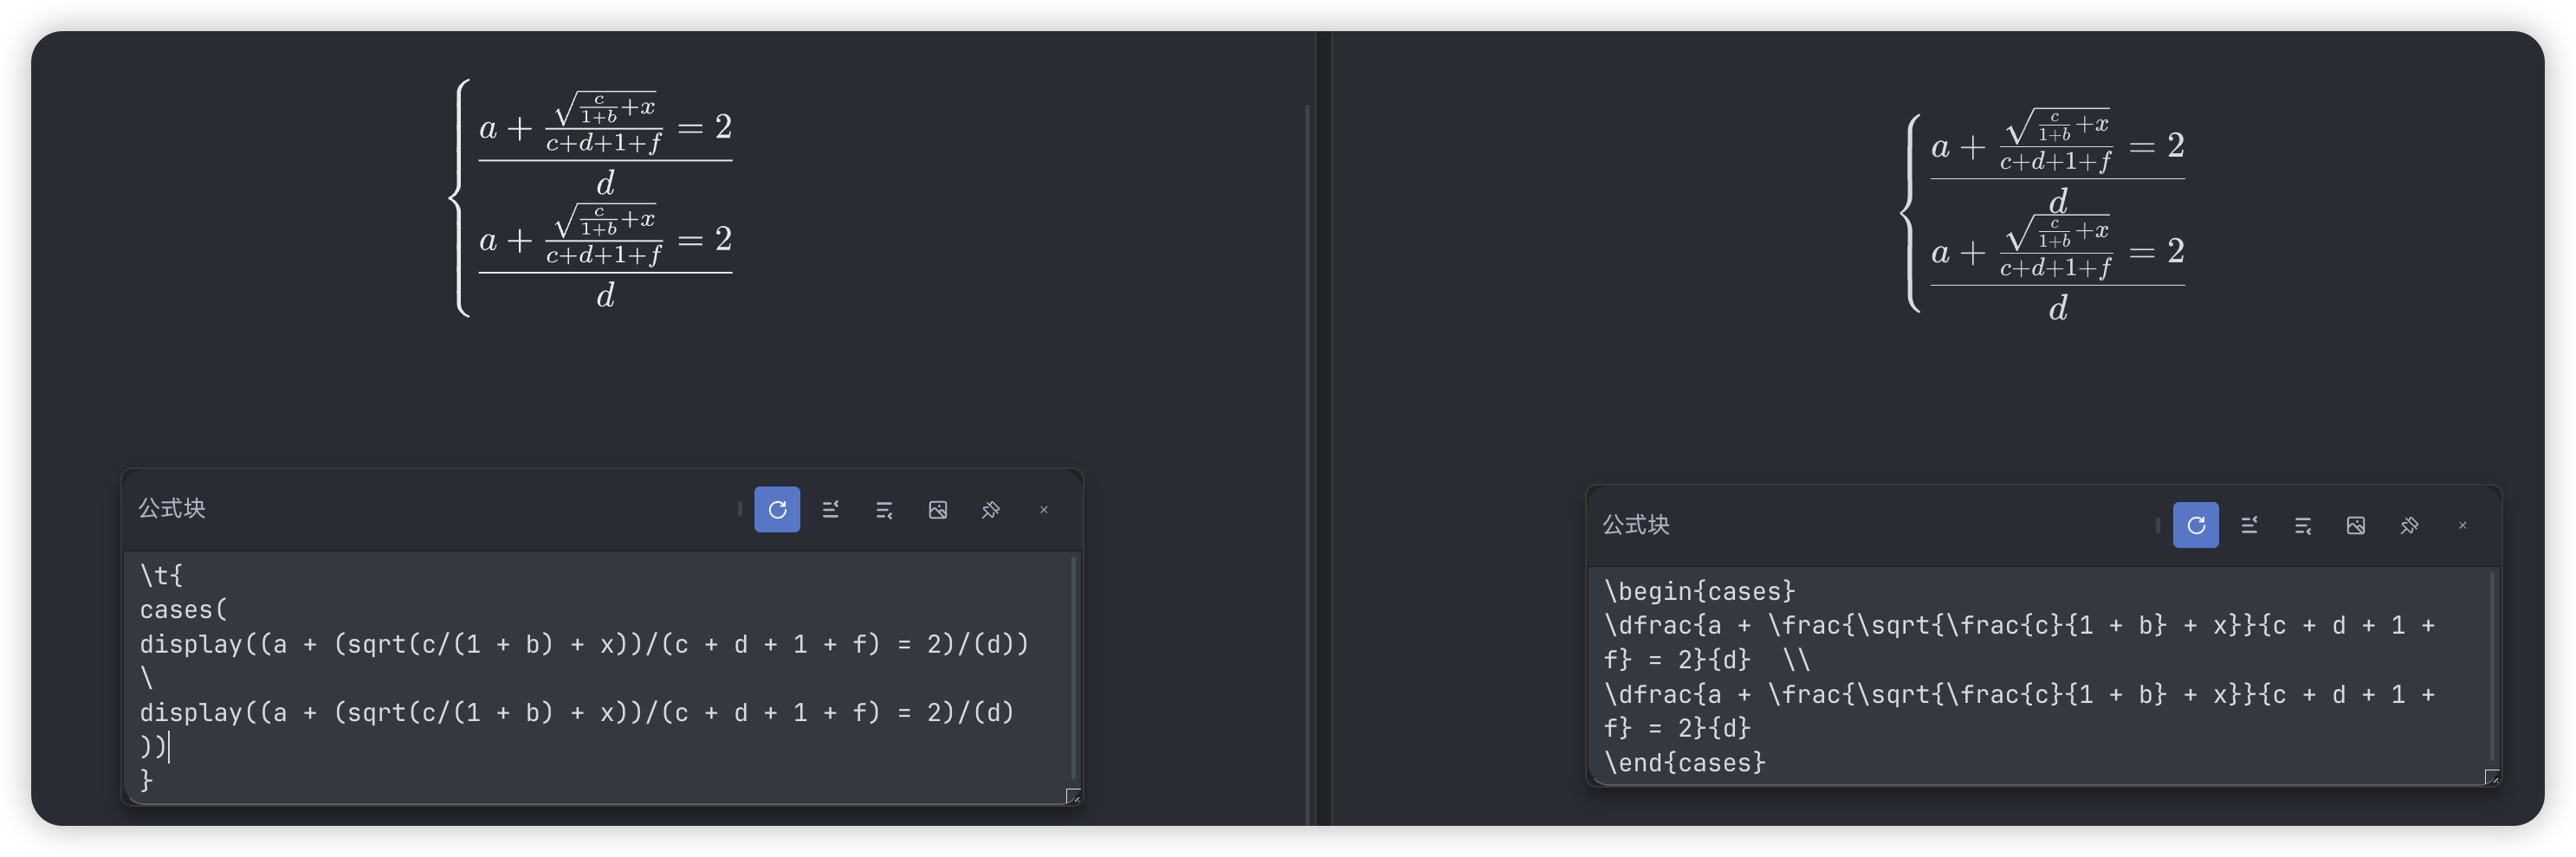2576x857 pixels.
Task: Click the lines icon left of image icon, left panel
Action: coord(884,509)
